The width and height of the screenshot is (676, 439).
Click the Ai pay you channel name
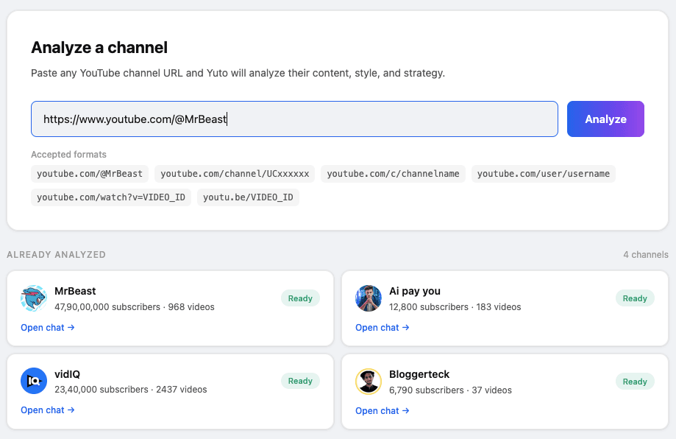[x=415, y=291]
